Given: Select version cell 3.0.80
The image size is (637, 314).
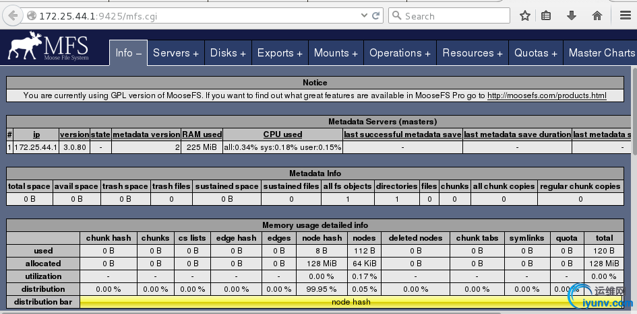Looking at the screenshot, I should pyautogui.click(x=74, y=147).
